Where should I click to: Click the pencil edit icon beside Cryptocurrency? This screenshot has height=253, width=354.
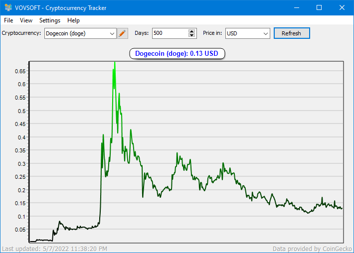(x=123, y=33)
